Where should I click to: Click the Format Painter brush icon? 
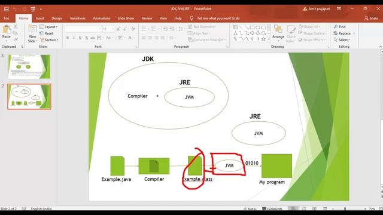tap(16, 39)
